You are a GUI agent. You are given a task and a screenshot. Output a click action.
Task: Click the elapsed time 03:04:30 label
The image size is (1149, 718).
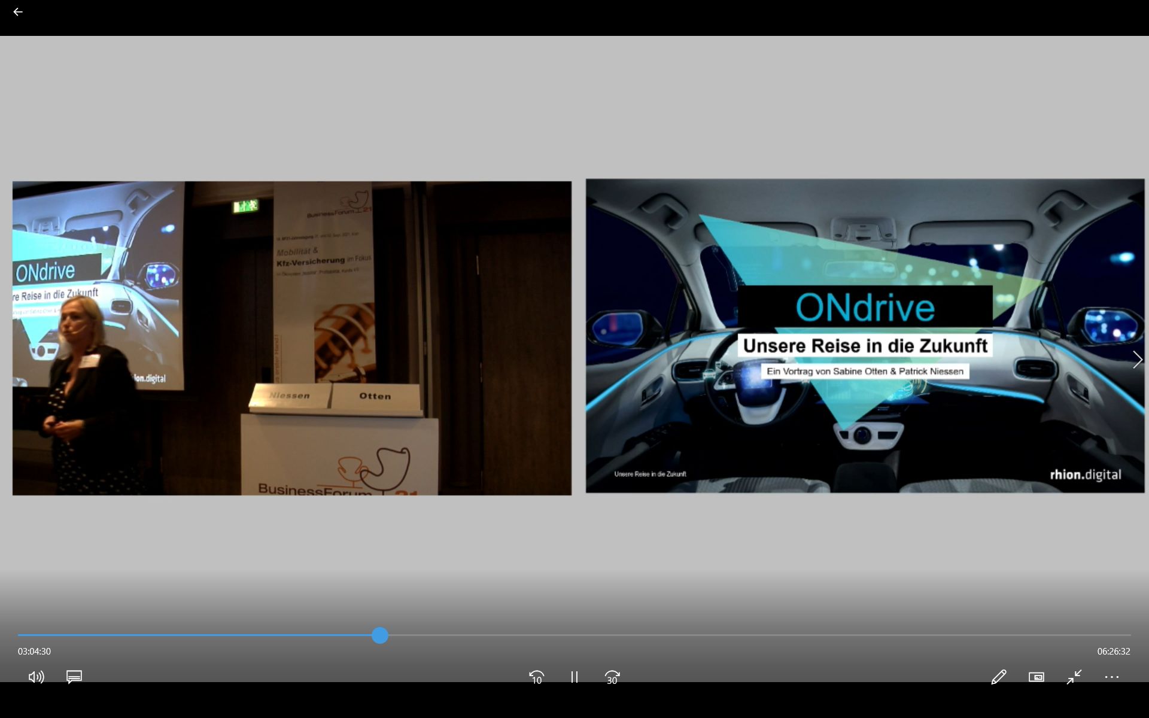click(x=34, y=652)
